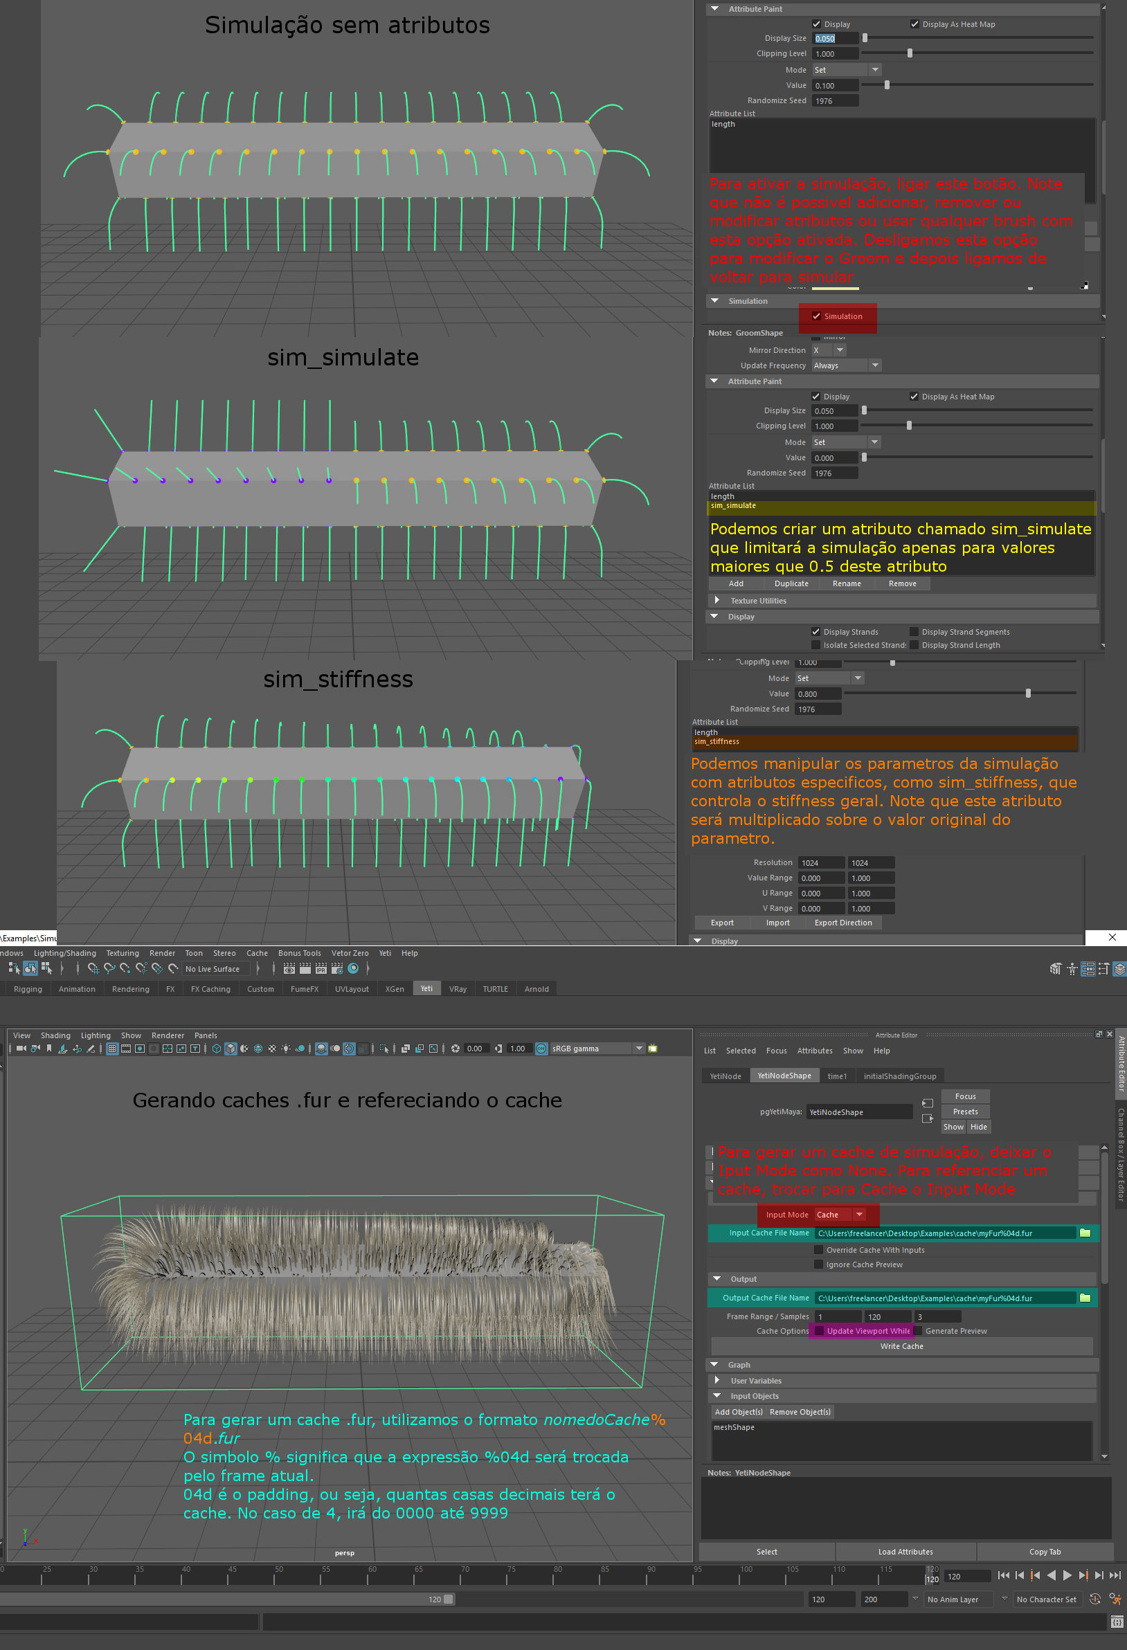Switch to the VRay shelf tab
Screen dimensions: 1127x1650
click(458, 989)
